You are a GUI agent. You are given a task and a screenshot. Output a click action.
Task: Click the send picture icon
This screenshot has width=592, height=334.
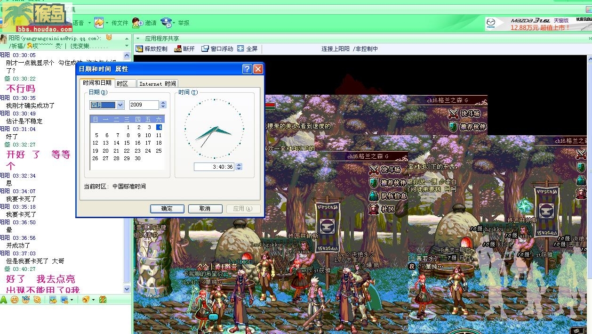pyautogui.click(x=53, y=300)
